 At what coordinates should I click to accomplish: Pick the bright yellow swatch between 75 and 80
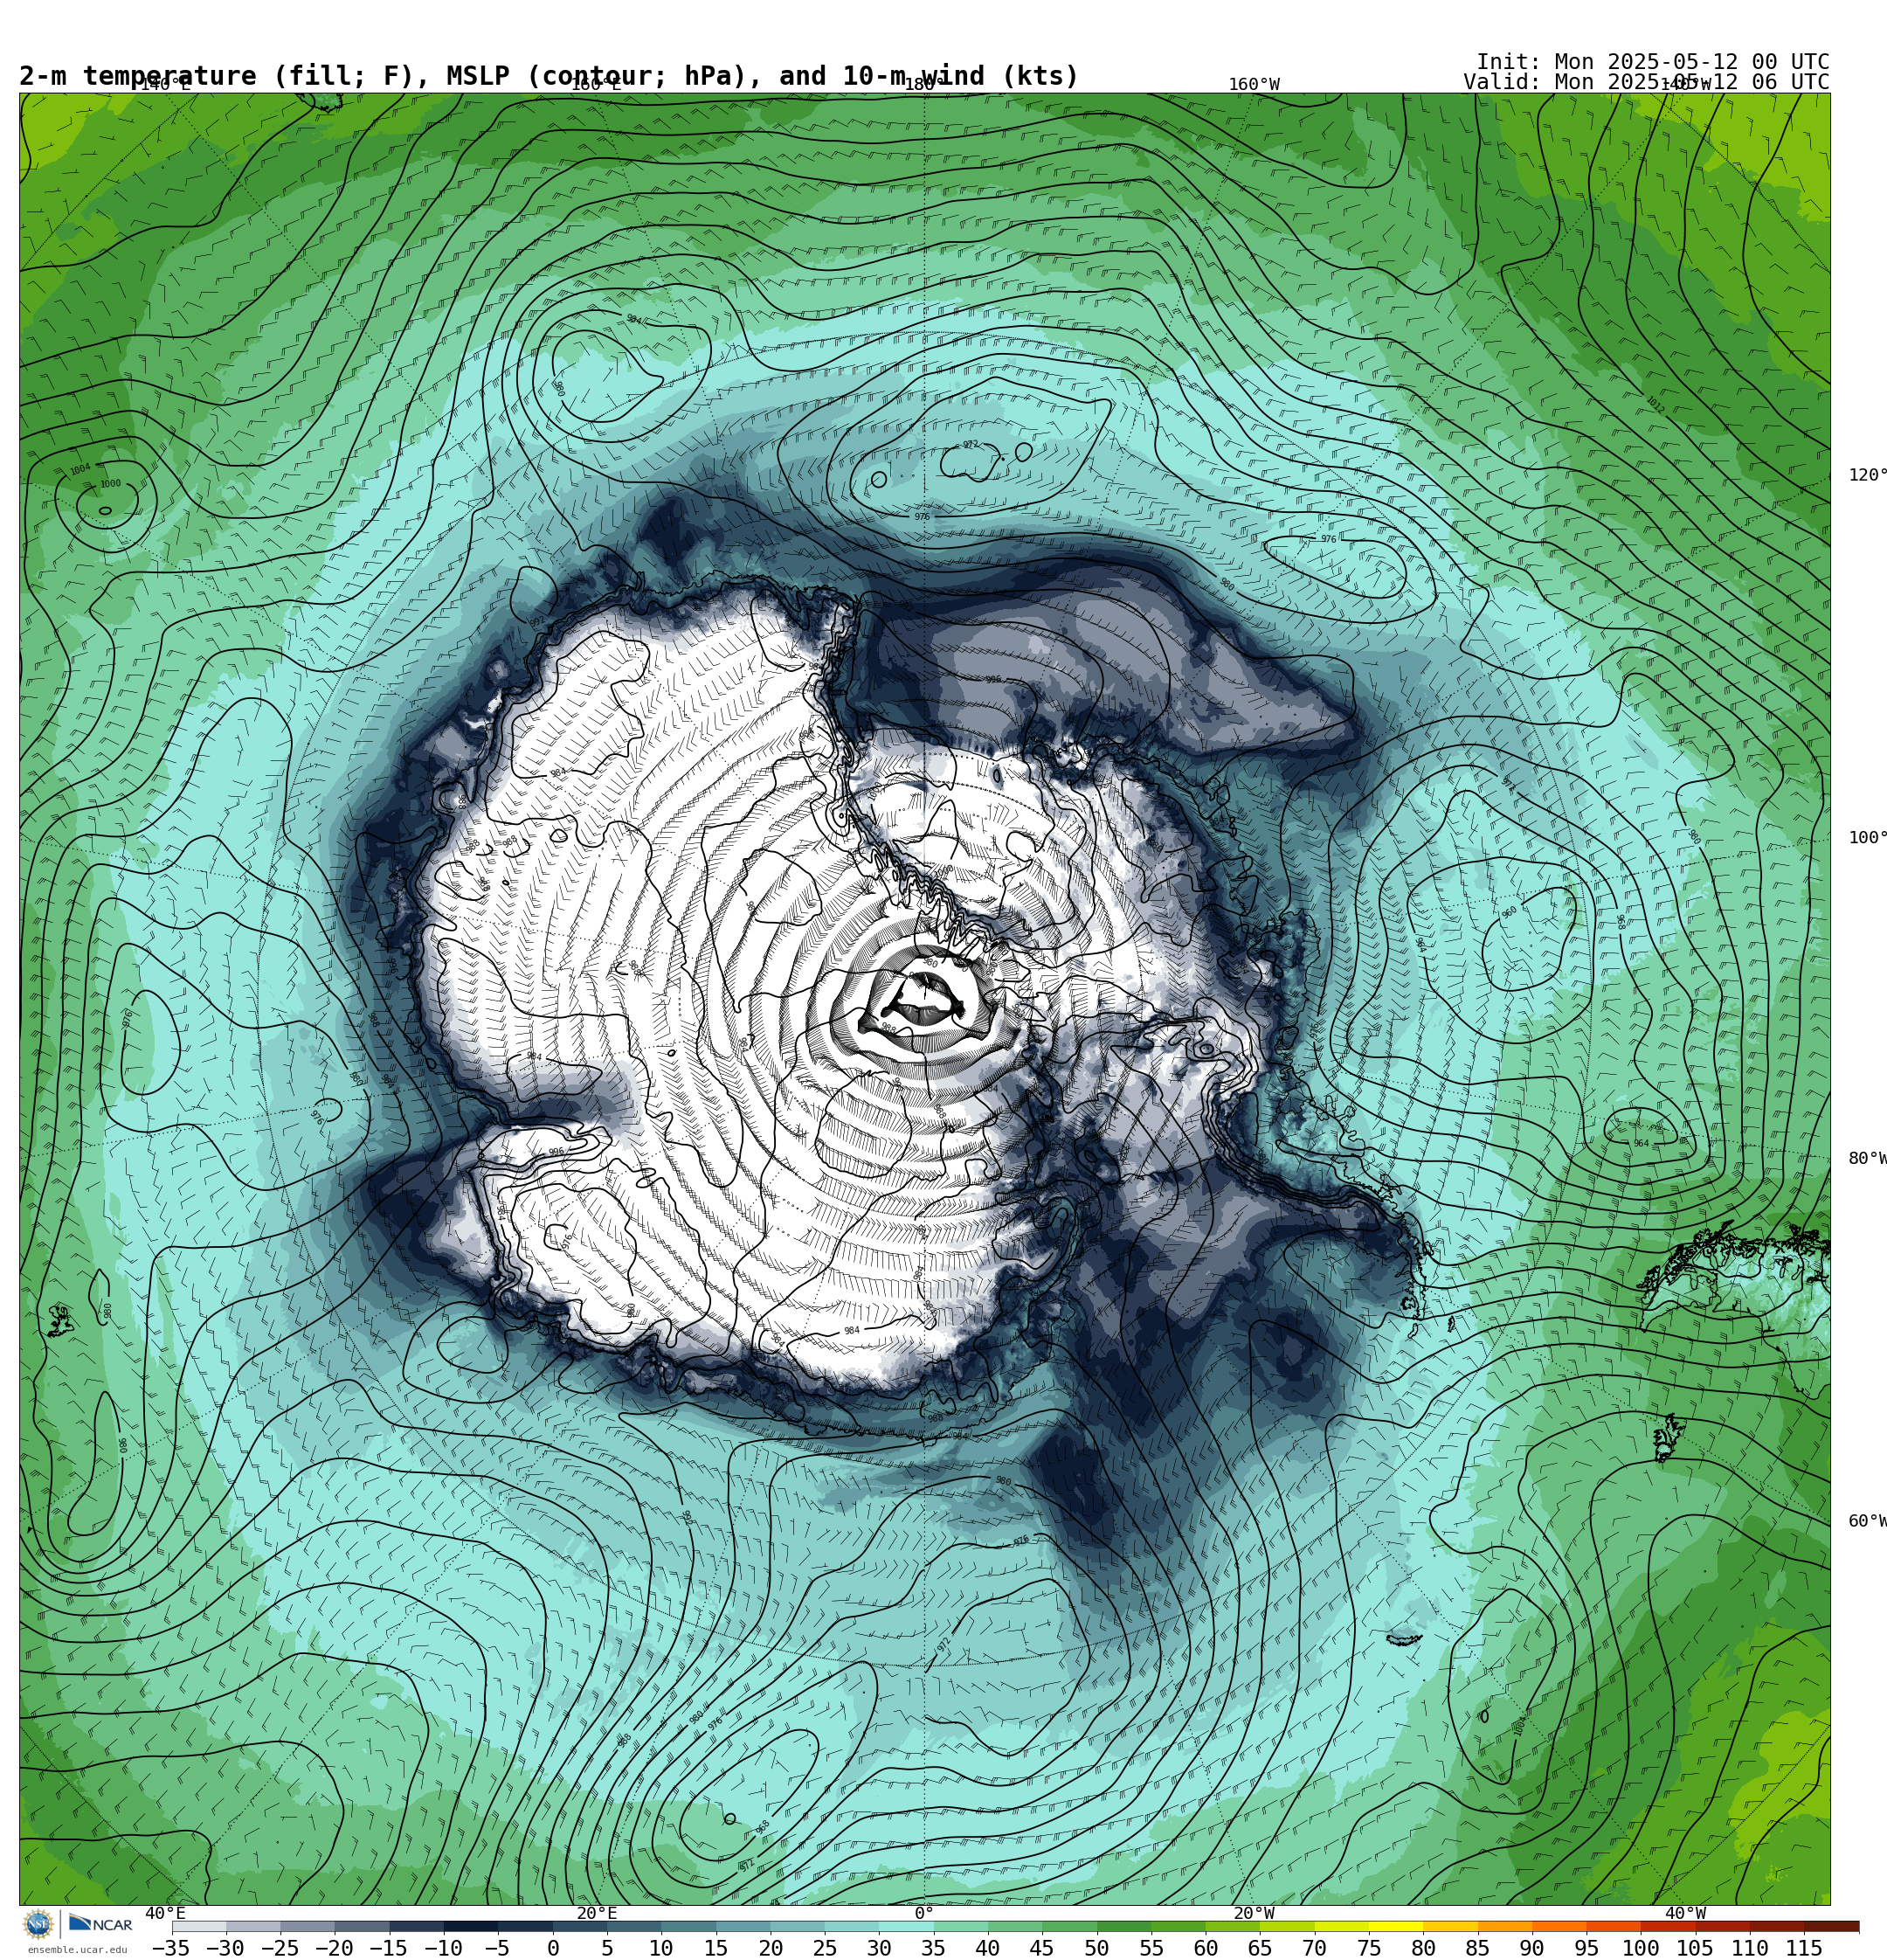click(1396, 1926)
